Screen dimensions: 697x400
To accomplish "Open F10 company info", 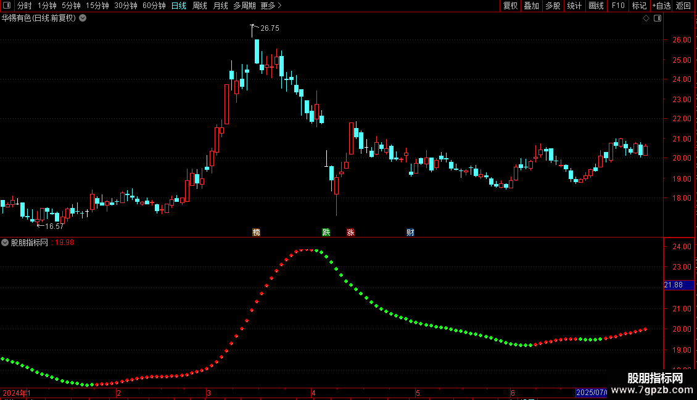I will (x=618, y=6).
